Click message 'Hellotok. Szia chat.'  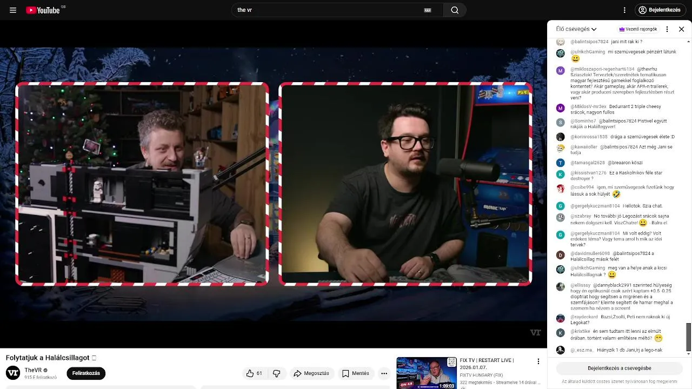pos(642,206)
